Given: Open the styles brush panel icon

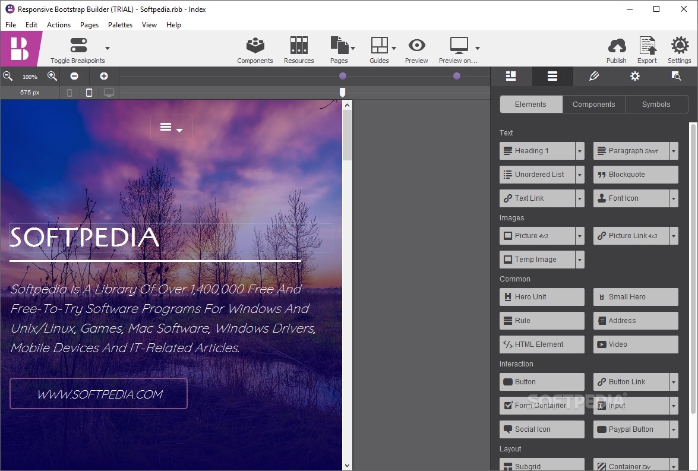Looking at the screenshot, I should (594, 76).
